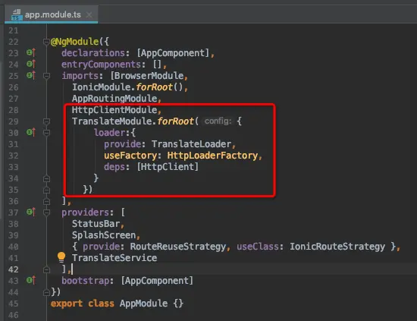Click RouteReuseStrategy on line 40
417x321 pixels.
[x=178, y=247]
